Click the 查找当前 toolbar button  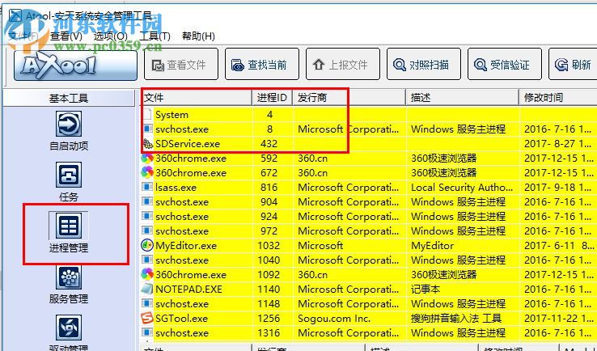262,64
